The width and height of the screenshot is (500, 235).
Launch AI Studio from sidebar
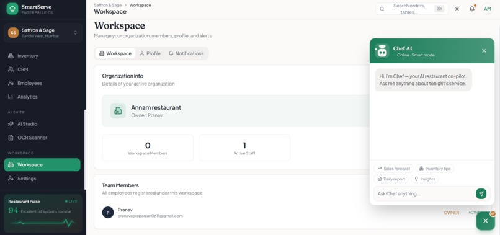(42, 124)
